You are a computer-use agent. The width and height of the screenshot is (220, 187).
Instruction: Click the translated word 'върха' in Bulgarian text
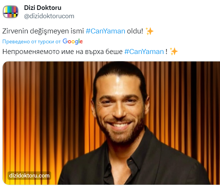[94, 52]
